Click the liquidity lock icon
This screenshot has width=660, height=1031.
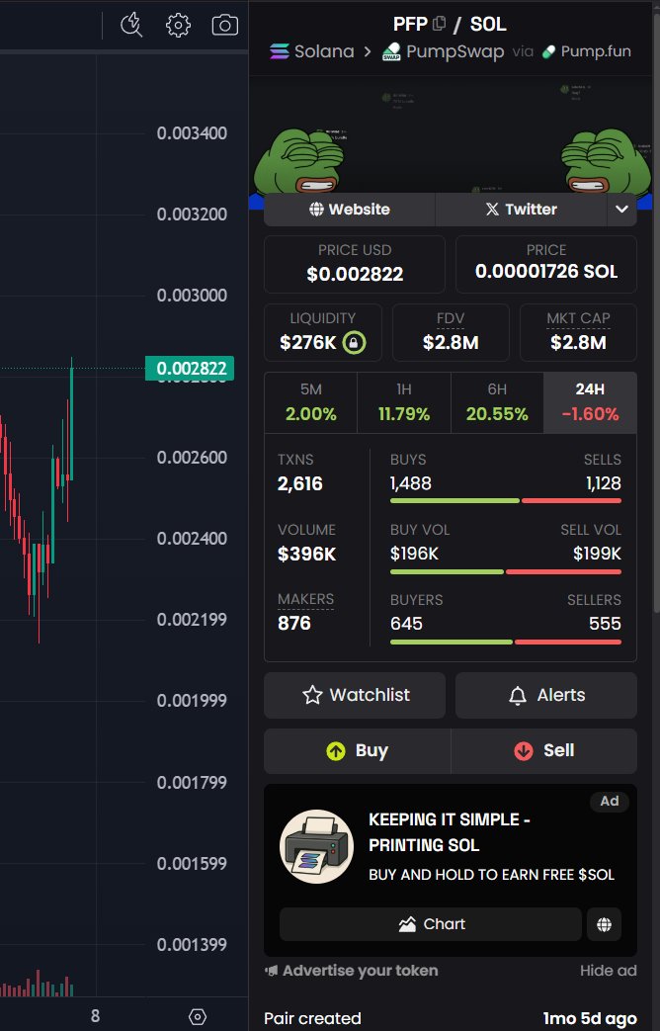pyautogui.click(x=355, y=343)
